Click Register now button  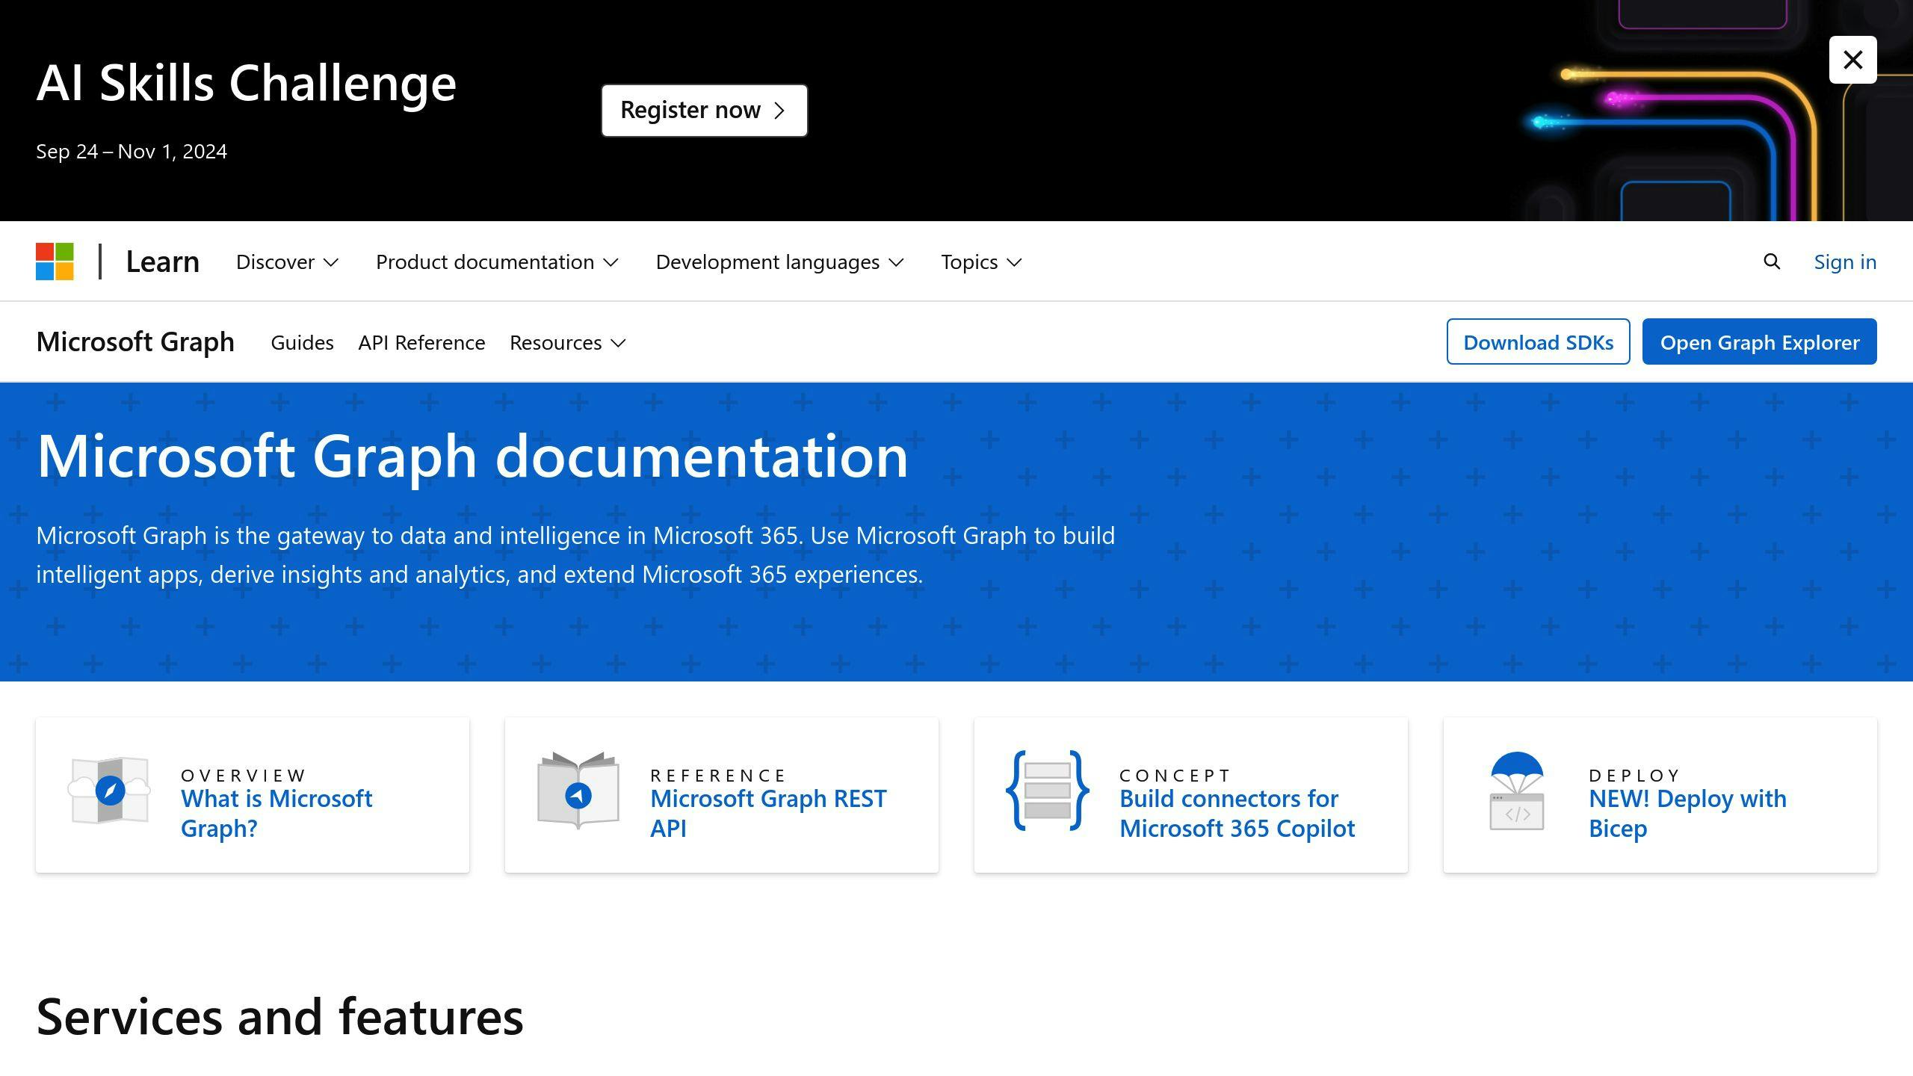click(704, 111)
